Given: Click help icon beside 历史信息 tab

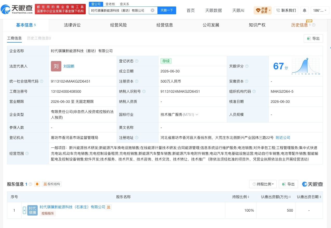Looking at the screenshot, I should pyautogui.click(x=314, y=25).
